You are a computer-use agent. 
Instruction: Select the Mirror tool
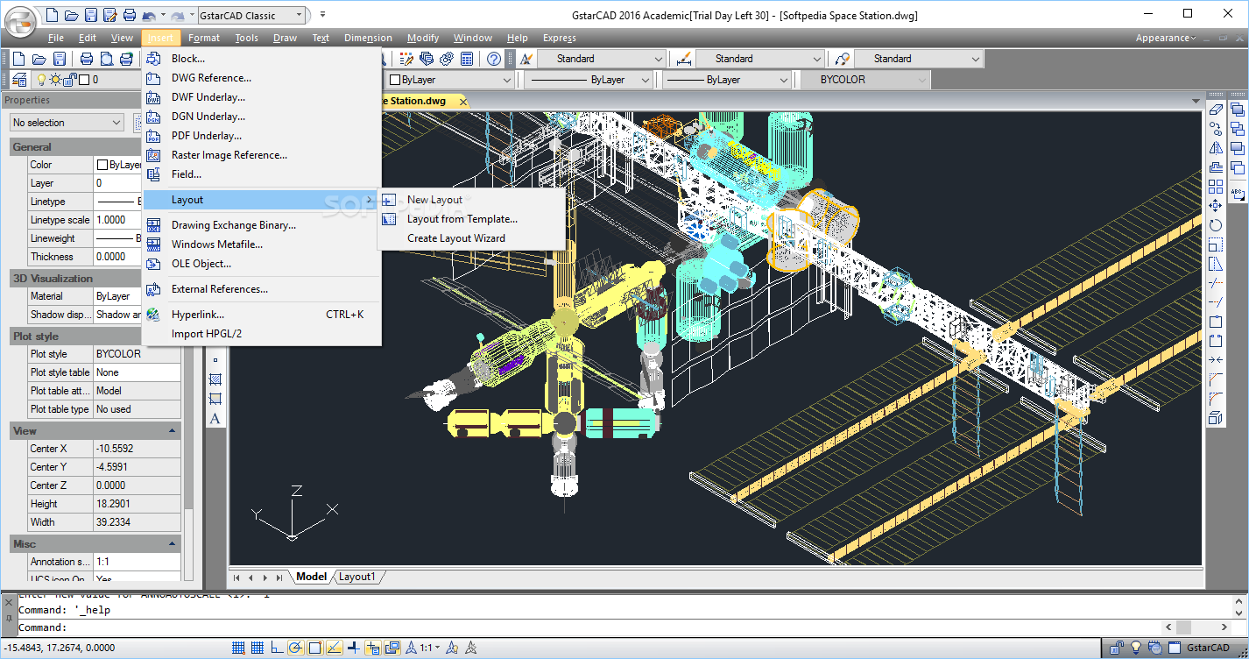tap(1216, 148)
